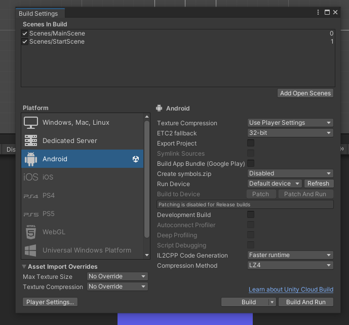The image size is (349, 325).
Task: Uncheck the Scenes/MainScene checkbox
Action: point(25,33)
